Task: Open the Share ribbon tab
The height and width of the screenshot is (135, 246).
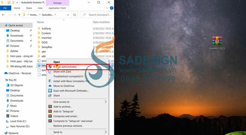Action: click(29, 8)
